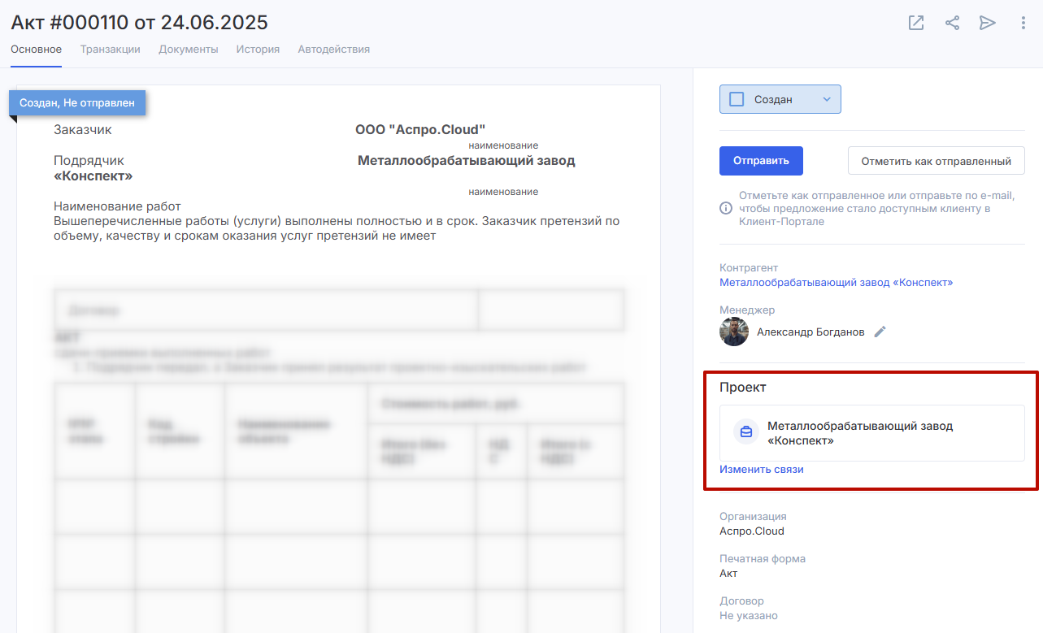This screenshot has height=633, width=1043.
Task: Open the контрагент link Металлообрабатывающий завод «Конспект»
Action: click(836, 283)
